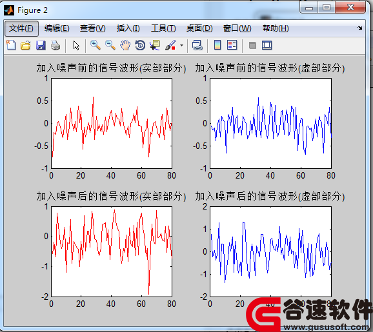
Task: Activate the Zoom Out magnifier tool
Action: tap(110, 45)
